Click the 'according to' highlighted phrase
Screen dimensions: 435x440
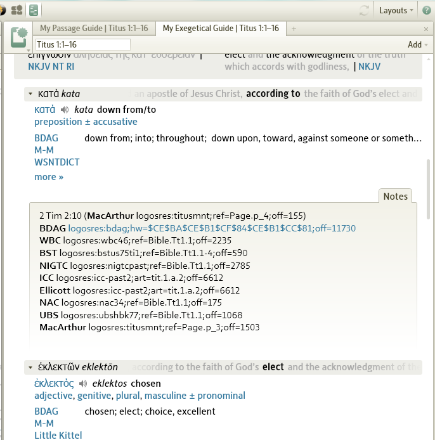click(x=273, y=94)
